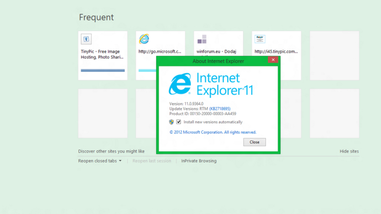Click Discover other sites you might like
Viewport: 381px width, 214px height.
click(x=111, y=151)
